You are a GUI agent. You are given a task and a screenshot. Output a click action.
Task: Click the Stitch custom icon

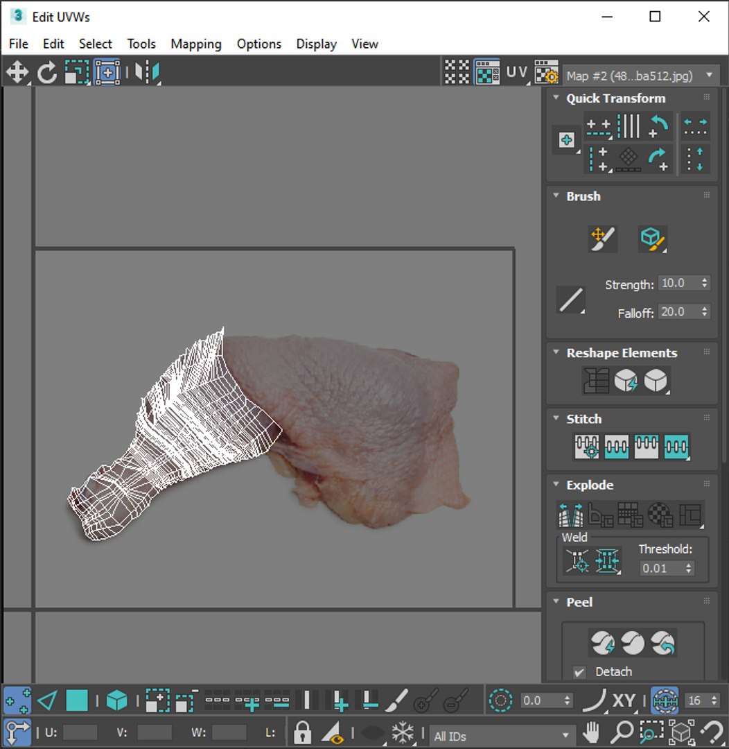click(x=676, y=447)
